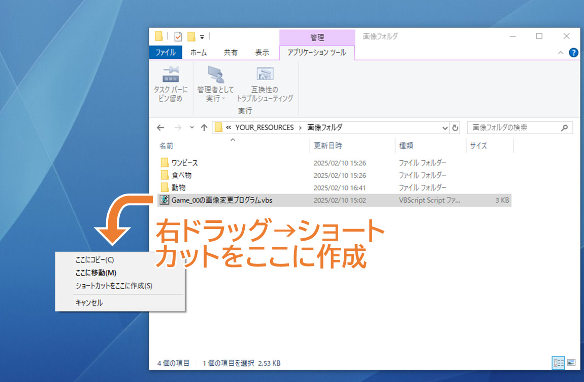Viewport: 584px width, 382px height.
Task: Expand the arrow between YOUR_RESOURCES and 画像フォルダ
Action: coord(300,128)
